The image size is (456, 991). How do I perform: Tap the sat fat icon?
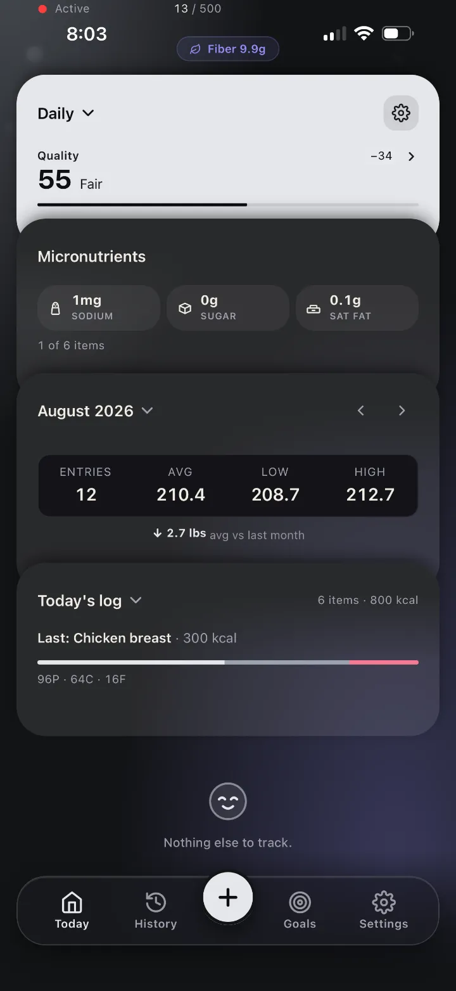point(313,309)
